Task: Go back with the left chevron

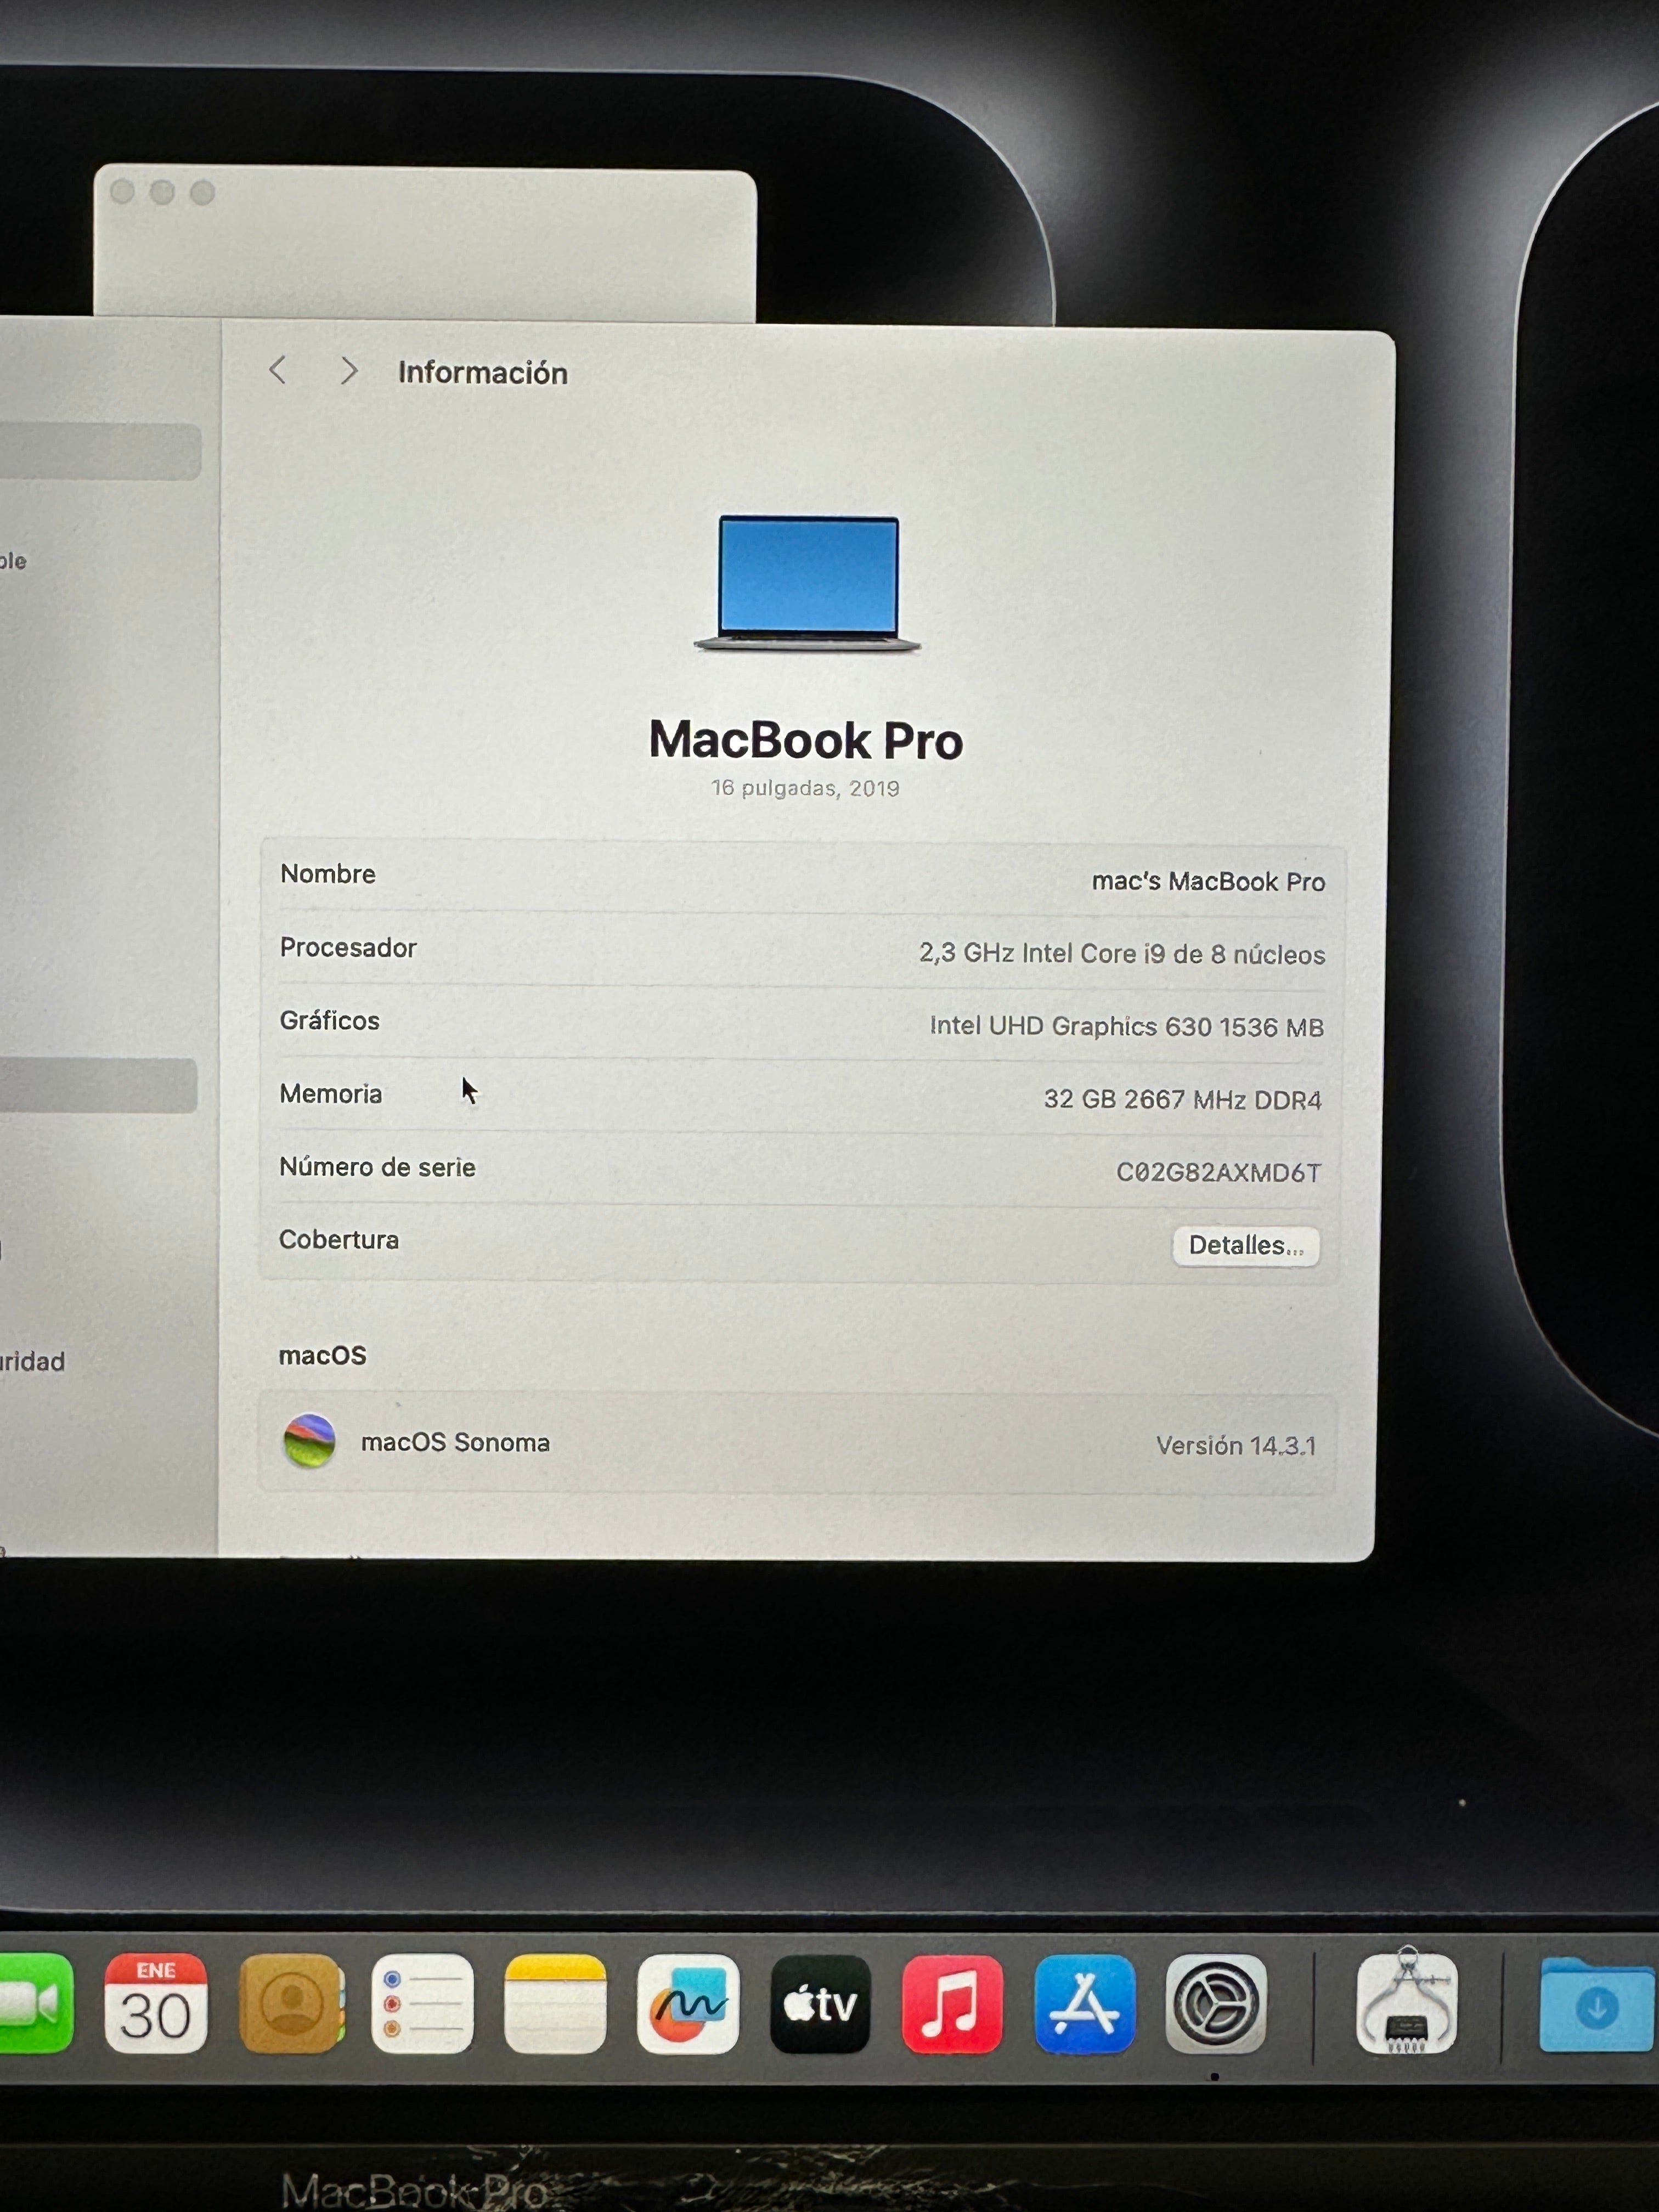Action: pos(278,370)
